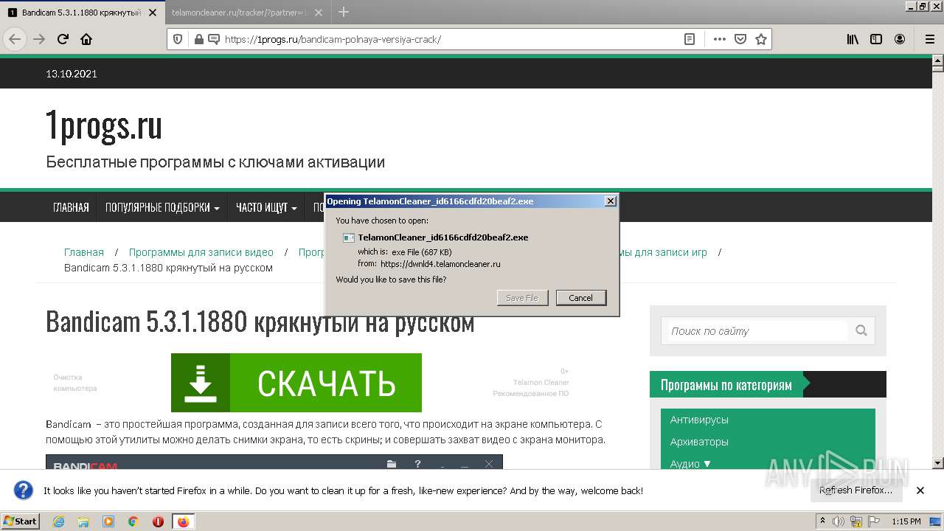
Task: Click the 1:15 PM taskbar clock
Action: [906, 522]
